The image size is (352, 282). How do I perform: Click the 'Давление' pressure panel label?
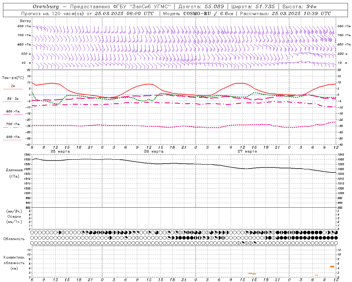click(x=14, y=170)
